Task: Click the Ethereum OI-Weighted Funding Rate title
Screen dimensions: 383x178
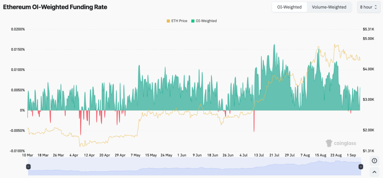Action: point(55,7)
